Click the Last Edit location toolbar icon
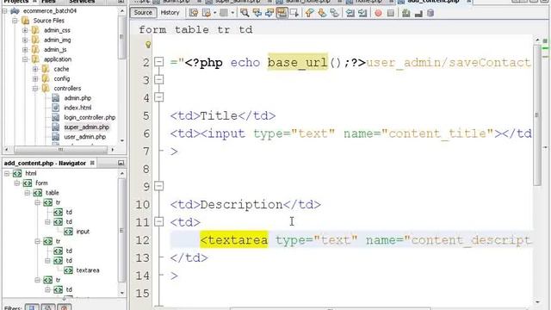 tap(194, 13)
